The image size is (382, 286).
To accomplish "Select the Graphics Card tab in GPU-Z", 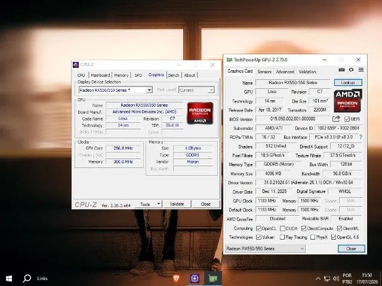I will pyautogui.click(x=240, y=71).
